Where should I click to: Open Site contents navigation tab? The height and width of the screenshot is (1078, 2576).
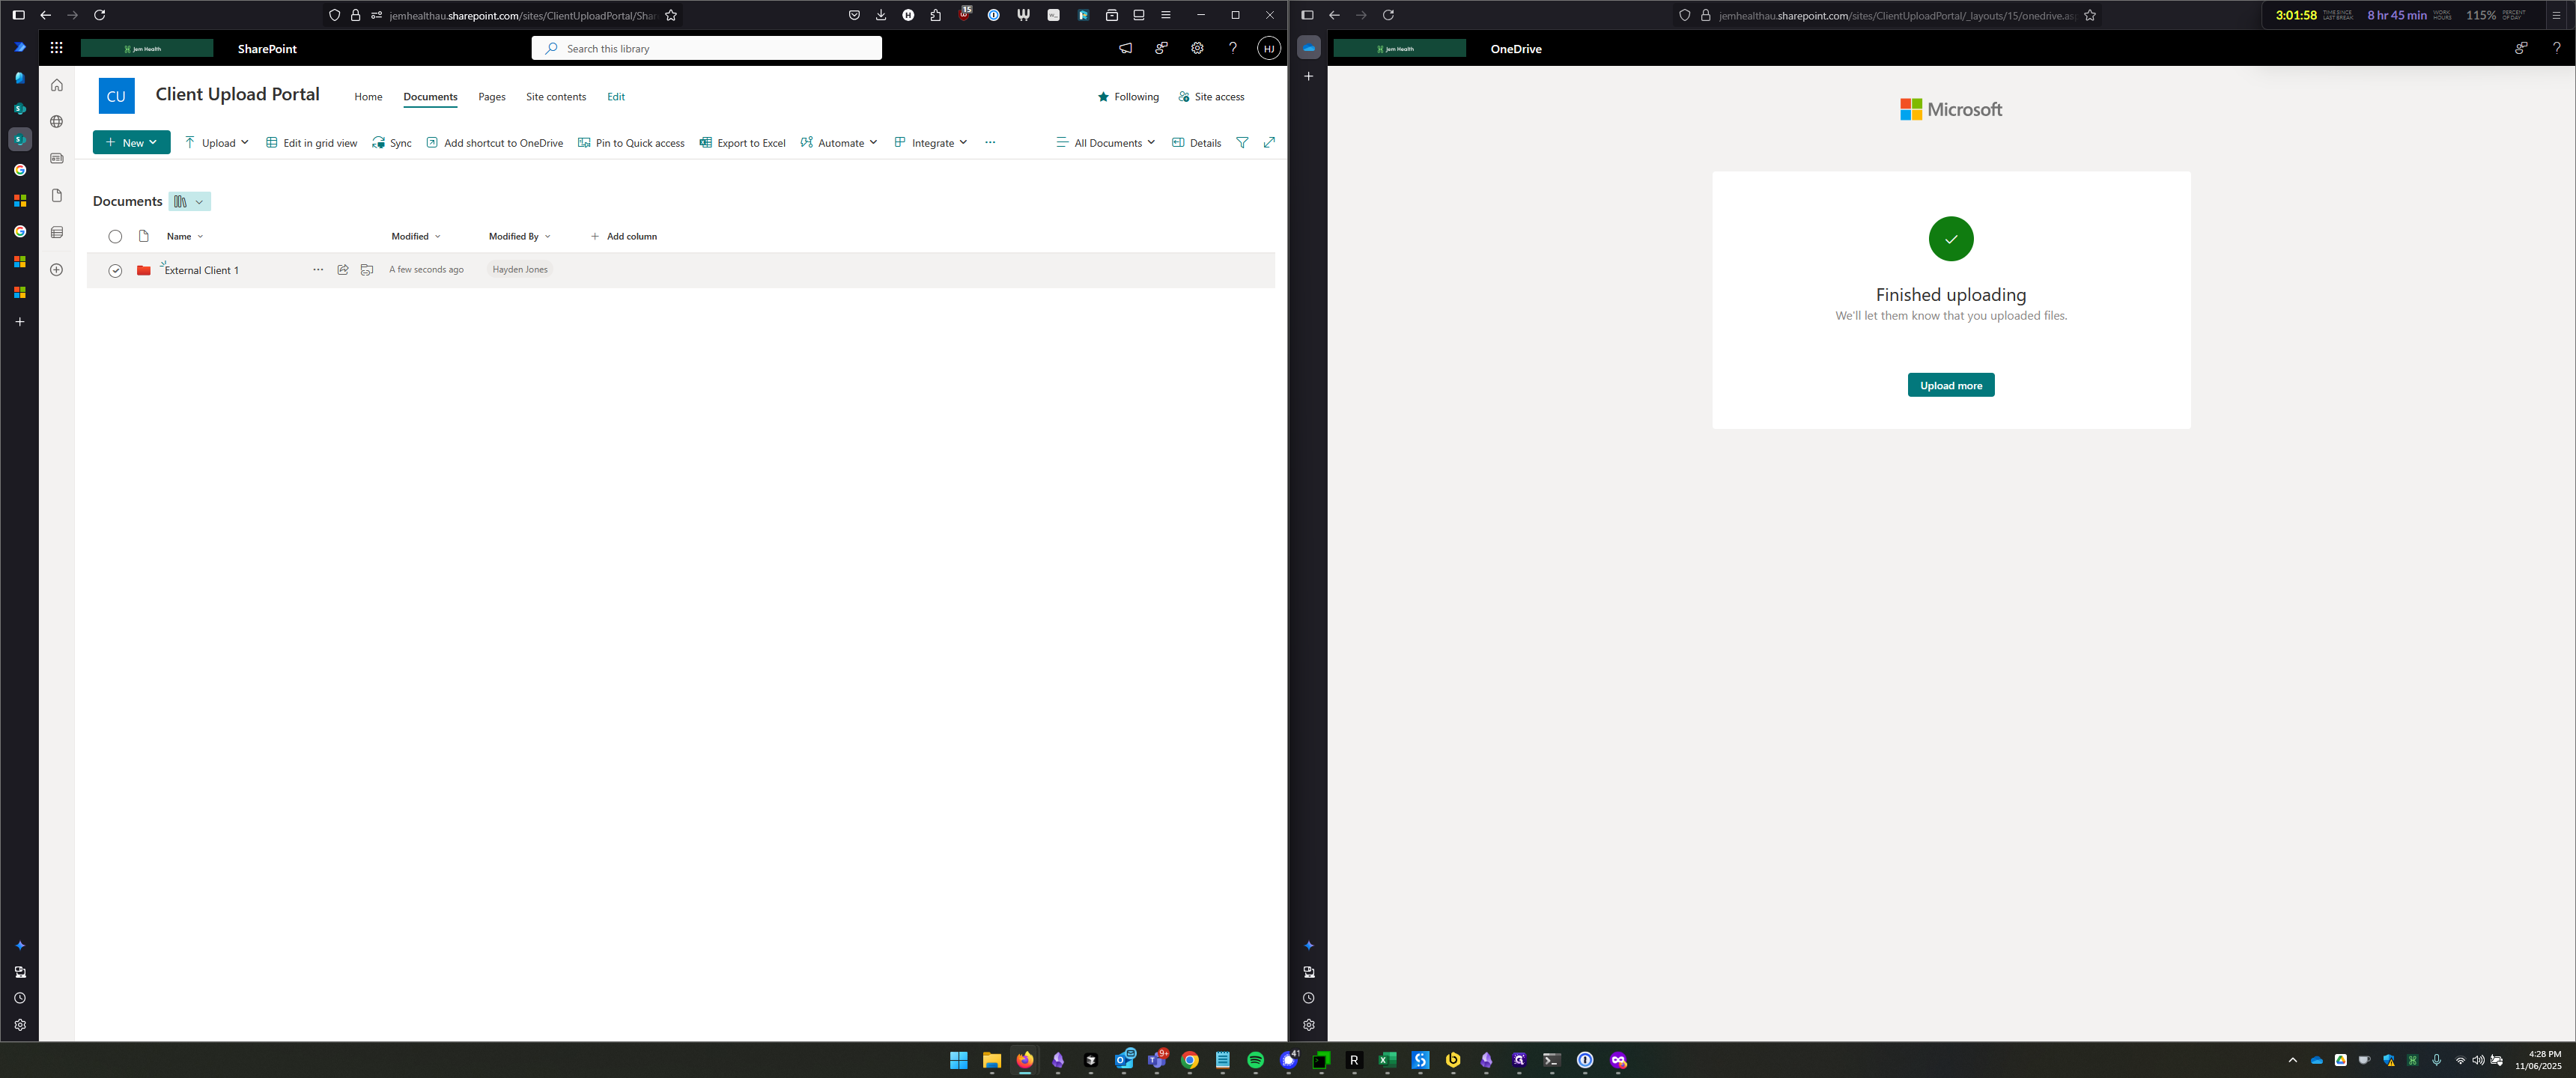556,97
